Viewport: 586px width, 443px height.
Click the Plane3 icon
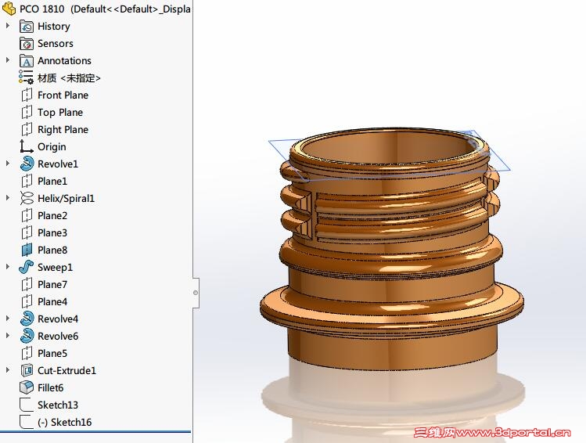[27, 233]
